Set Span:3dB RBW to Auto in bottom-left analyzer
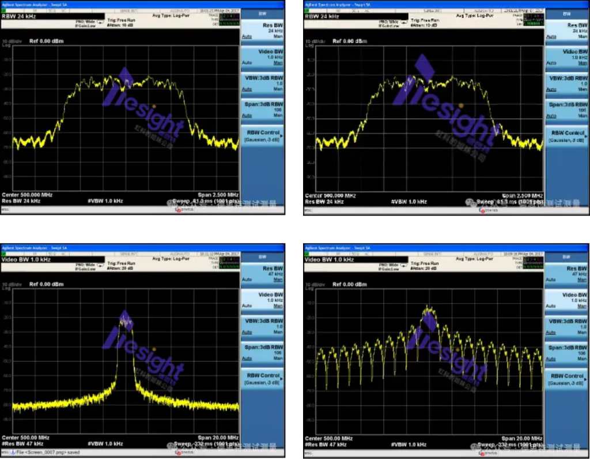The height and width of the screenshot is (459, 590). point(247,358)
